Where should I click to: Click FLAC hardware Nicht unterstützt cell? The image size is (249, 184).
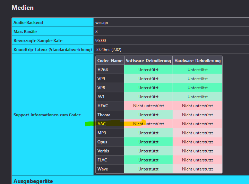tap(197, 160)
